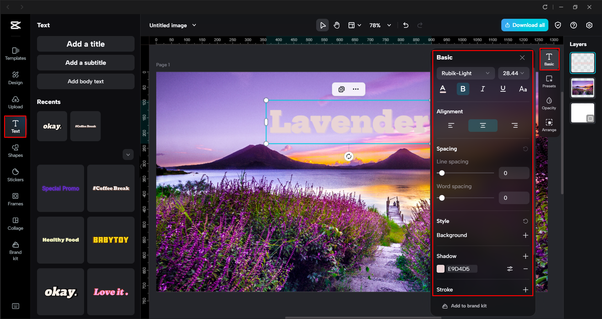Screen dimensions: 602x319
Task: Toggle underline on the selected text
Action: 503,89
